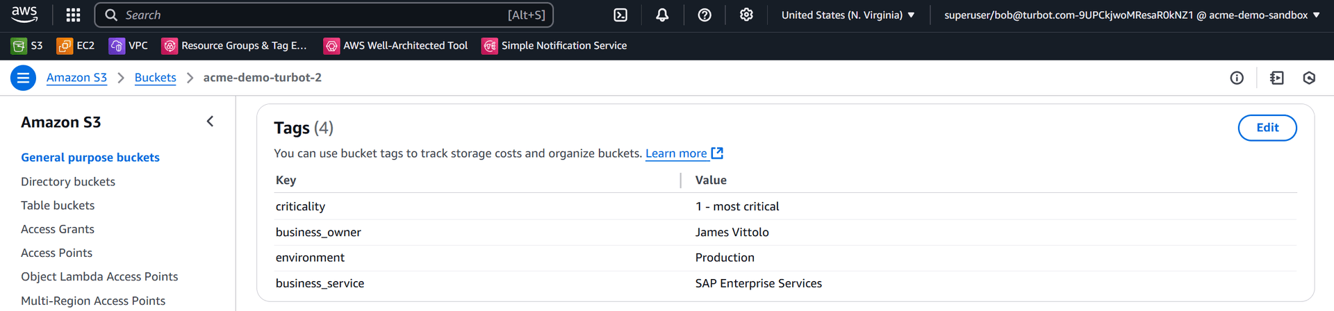Open the region selector United States (N. Virginia)
This screenshot has width=1334, height=311.
point(848,15)
